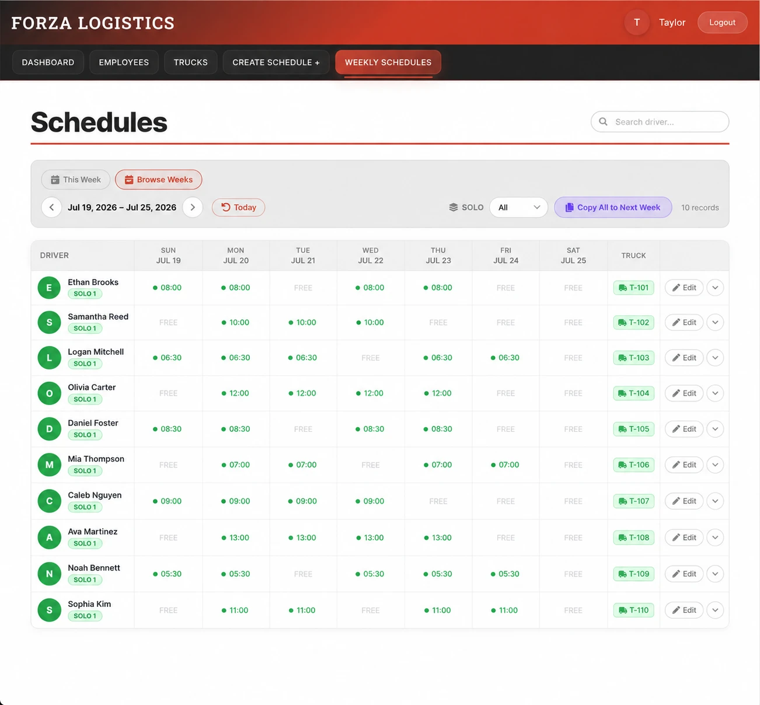Expand Ethan Brooks row chevron

715,288
